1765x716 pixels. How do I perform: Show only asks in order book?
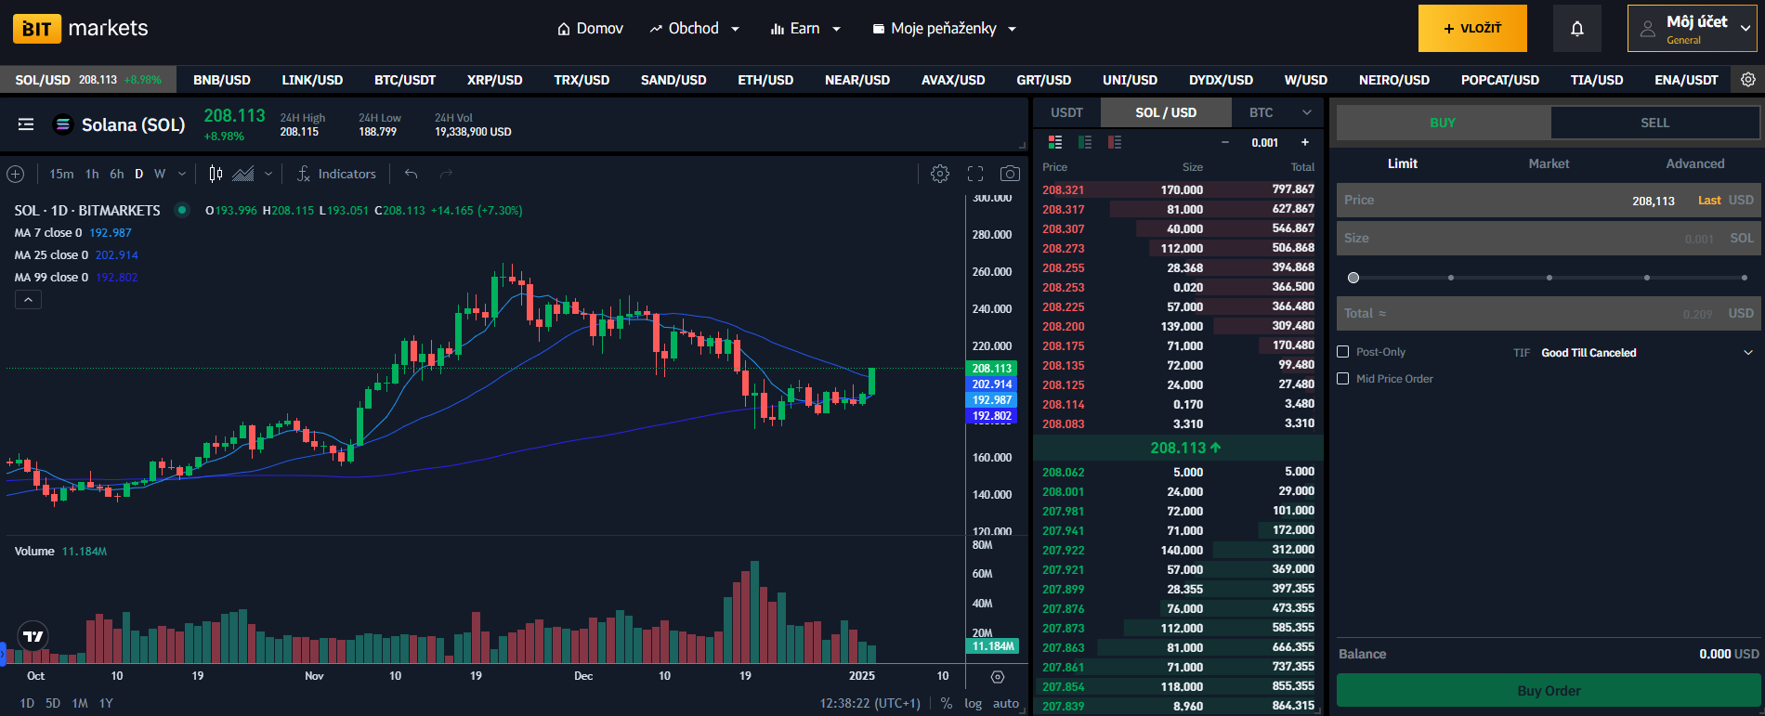point(1115,142)
